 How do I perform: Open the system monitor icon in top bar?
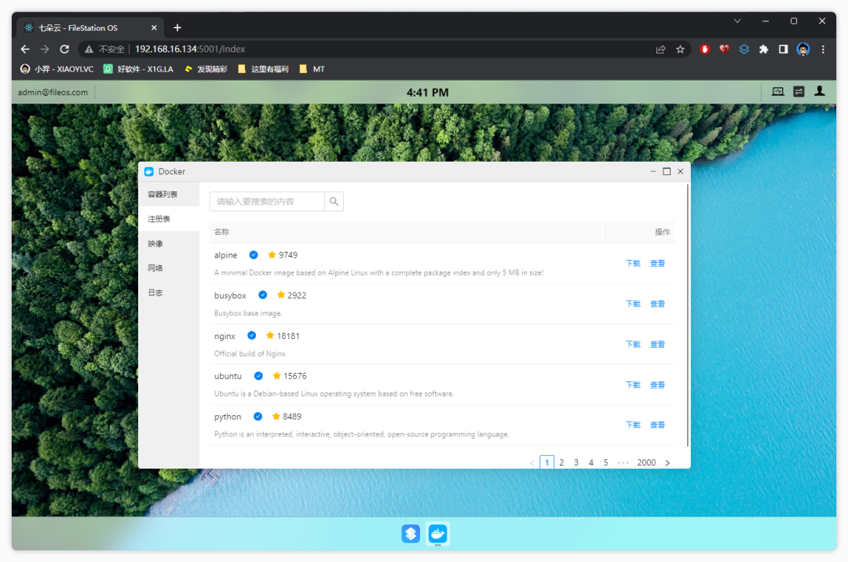coord(777,92)
